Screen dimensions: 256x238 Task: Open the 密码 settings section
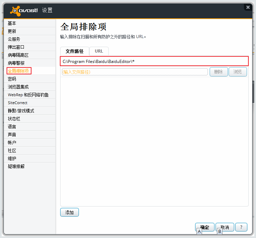tap(29, 79)
